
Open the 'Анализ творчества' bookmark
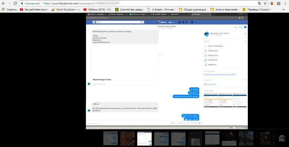coord(225,9)
